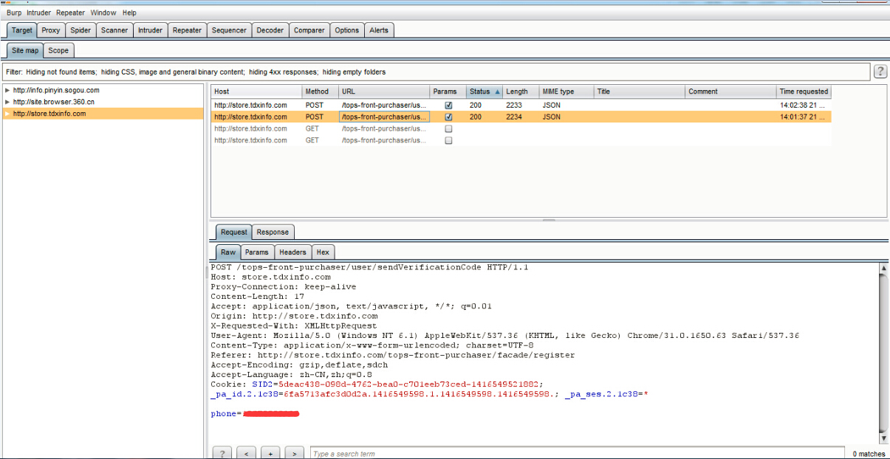Switch to the Spider tab

click(81, 30)
